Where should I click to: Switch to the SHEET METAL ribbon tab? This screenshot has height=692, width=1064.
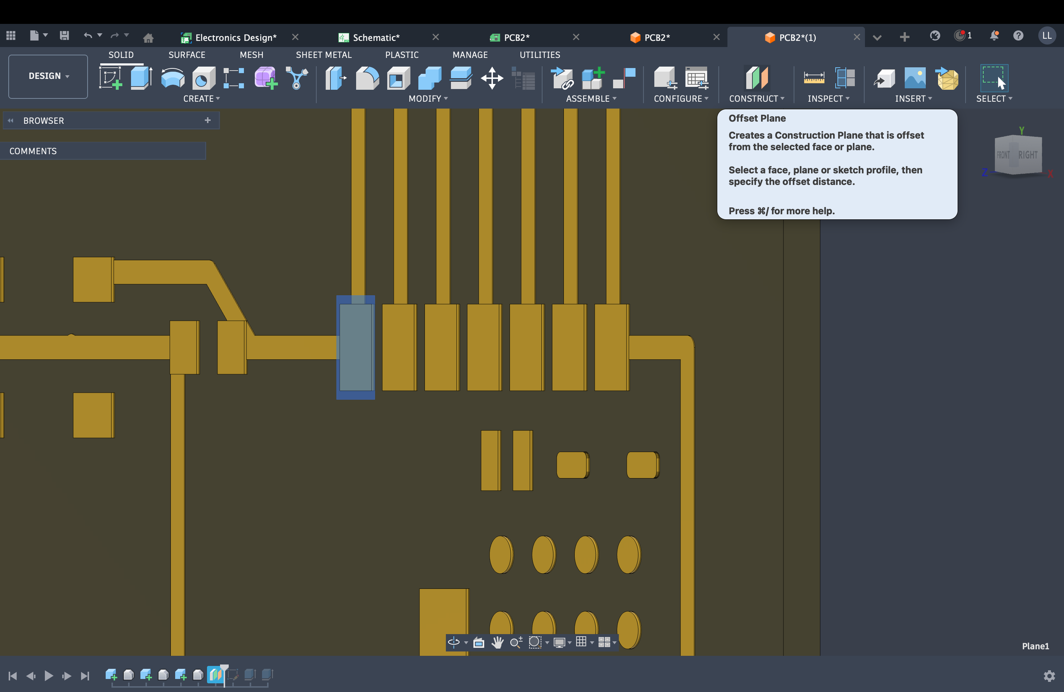(x=324, y=55)
